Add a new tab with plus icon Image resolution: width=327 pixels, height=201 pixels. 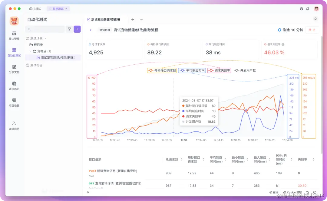point(133,19)
